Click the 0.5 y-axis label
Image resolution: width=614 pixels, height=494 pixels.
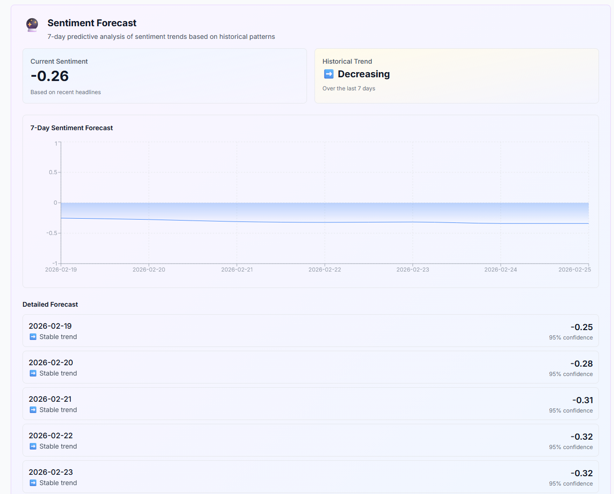point(53,172)
